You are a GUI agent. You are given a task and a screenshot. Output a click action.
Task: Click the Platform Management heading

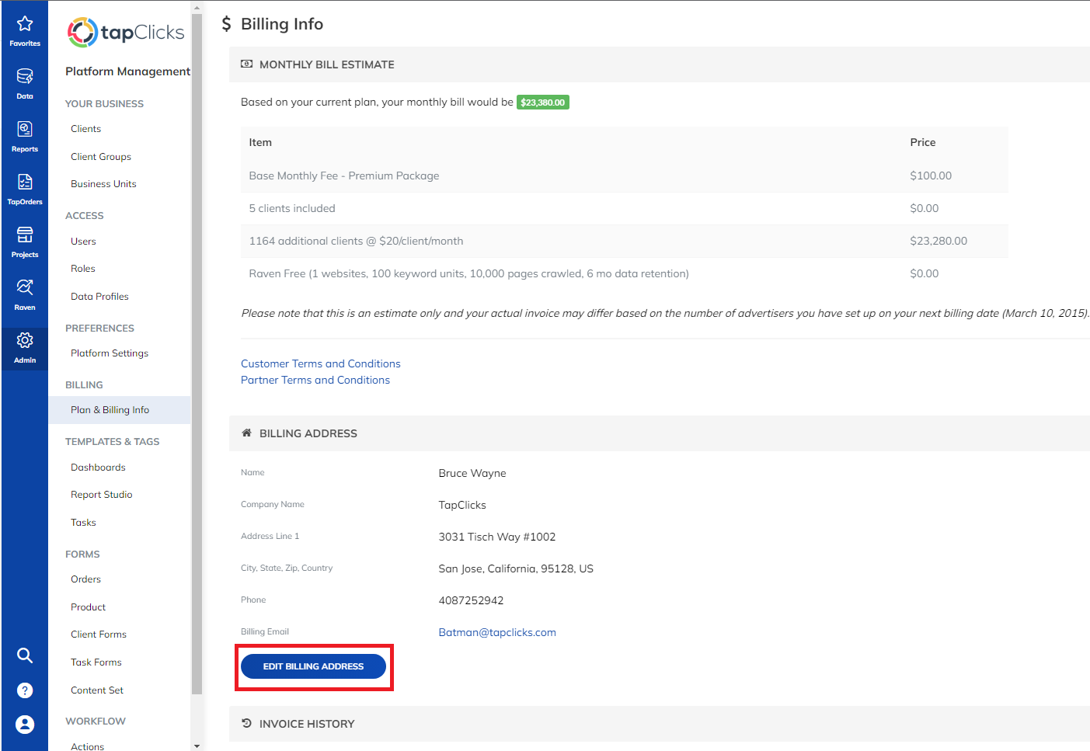tap(127, 71)
